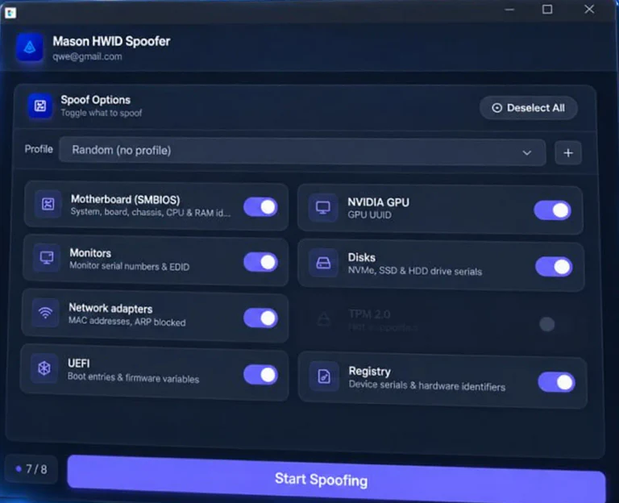Minimize the spoofer window
This screenshot has height=503, width=619.
tap(509, 10)
